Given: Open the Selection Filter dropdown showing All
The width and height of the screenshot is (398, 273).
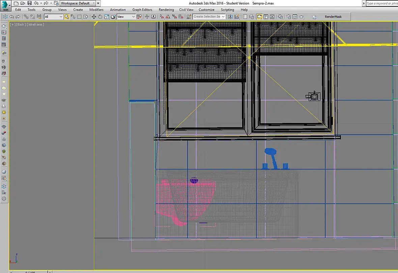Looking at the screenshot, I should (53, 17).
